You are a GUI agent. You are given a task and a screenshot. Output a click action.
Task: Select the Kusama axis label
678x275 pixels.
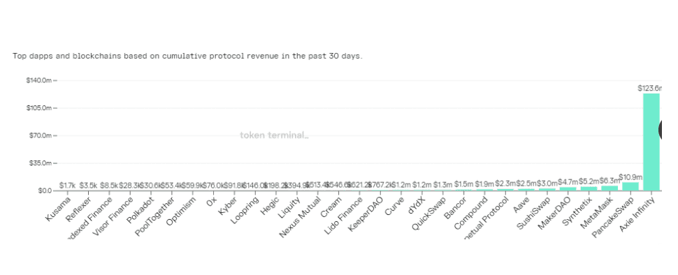pos(58,209)
